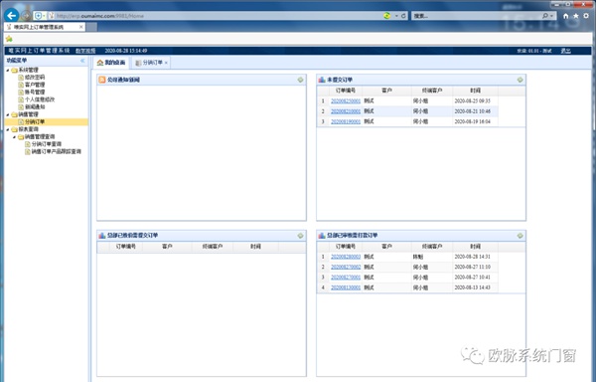Click the folder icon next to 系统管理
This screenshot has width=596, height=382.
14,70
